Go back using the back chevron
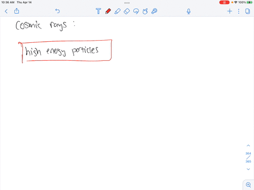Viewport: 254px width, 190px height. pyautogui.click(x=6, y=12)
